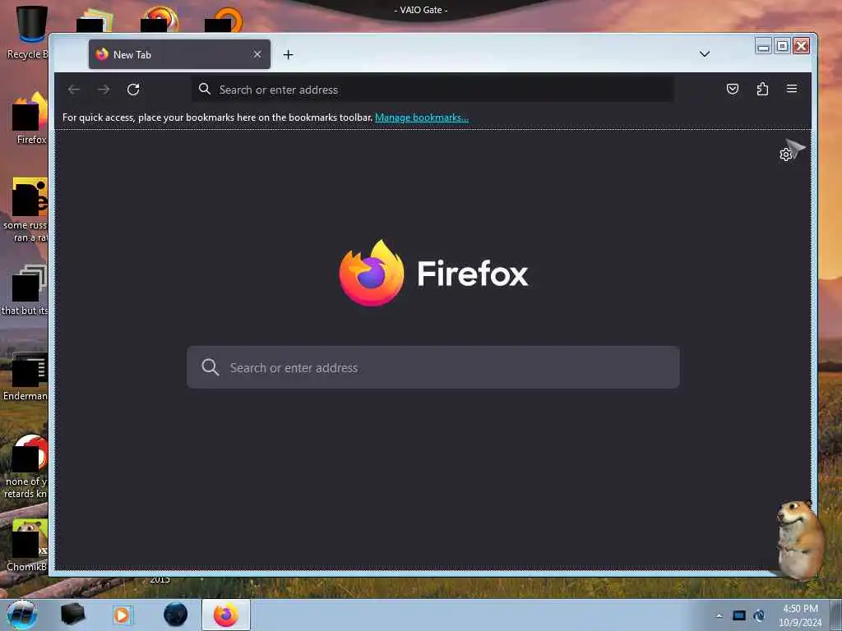Open a new tab with plus button
The image size is (842, 631).
coord(289,54)
